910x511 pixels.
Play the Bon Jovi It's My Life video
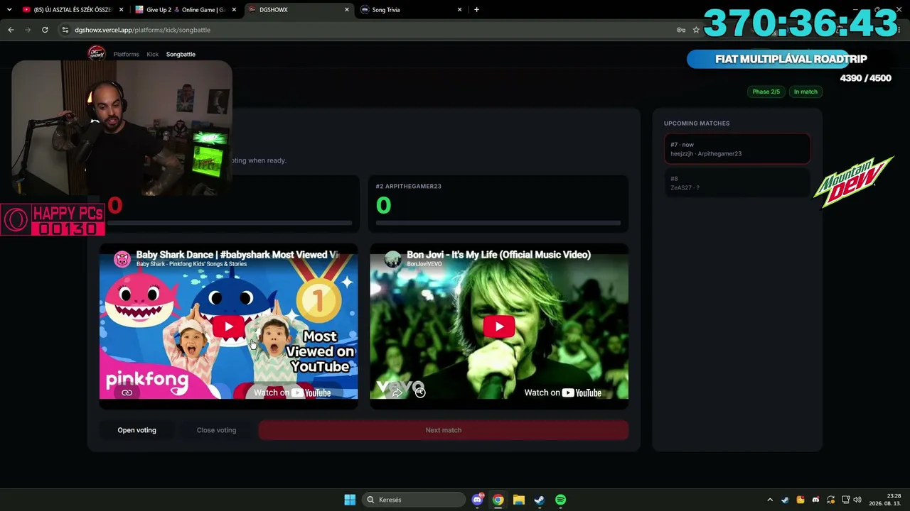pos(499,326)
